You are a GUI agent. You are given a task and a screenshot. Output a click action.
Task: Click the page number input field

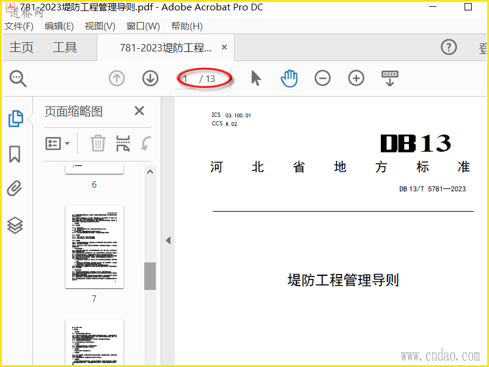(x=186, y=79)
